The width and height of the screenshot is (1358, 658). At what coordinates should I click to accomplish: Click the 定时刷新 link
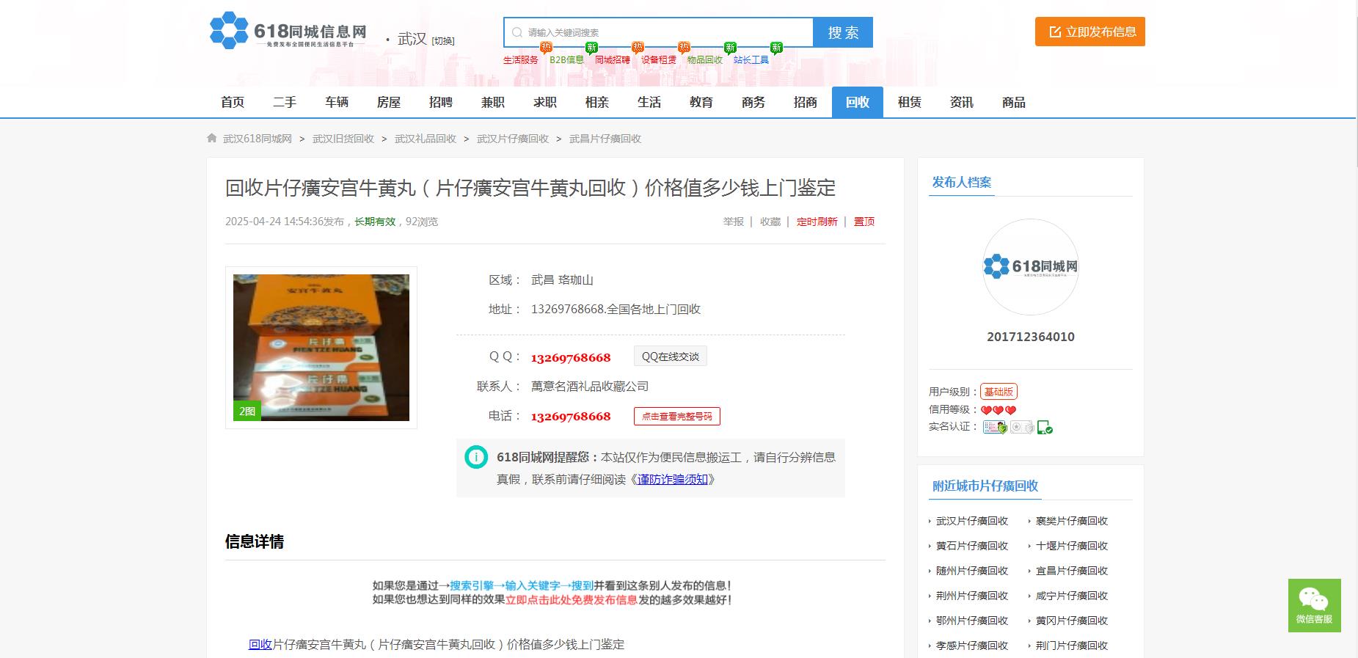coord(817,222)
